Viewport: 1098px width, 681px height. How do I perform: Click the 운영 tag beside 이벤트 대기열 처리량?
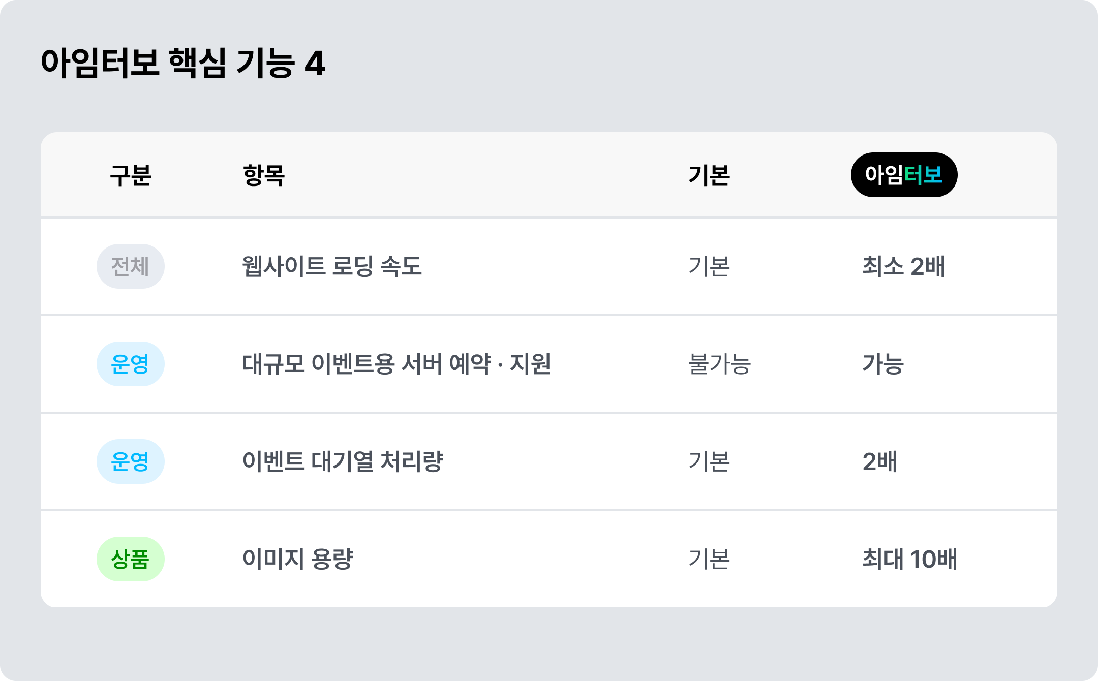[131, 461]
